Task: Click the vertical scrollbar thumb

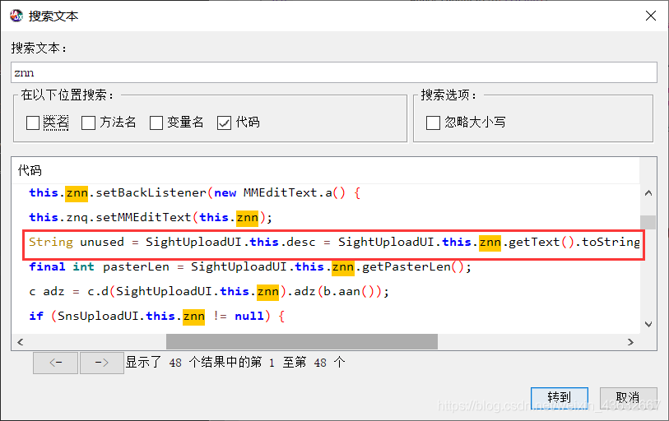Action: pos(648,222)
